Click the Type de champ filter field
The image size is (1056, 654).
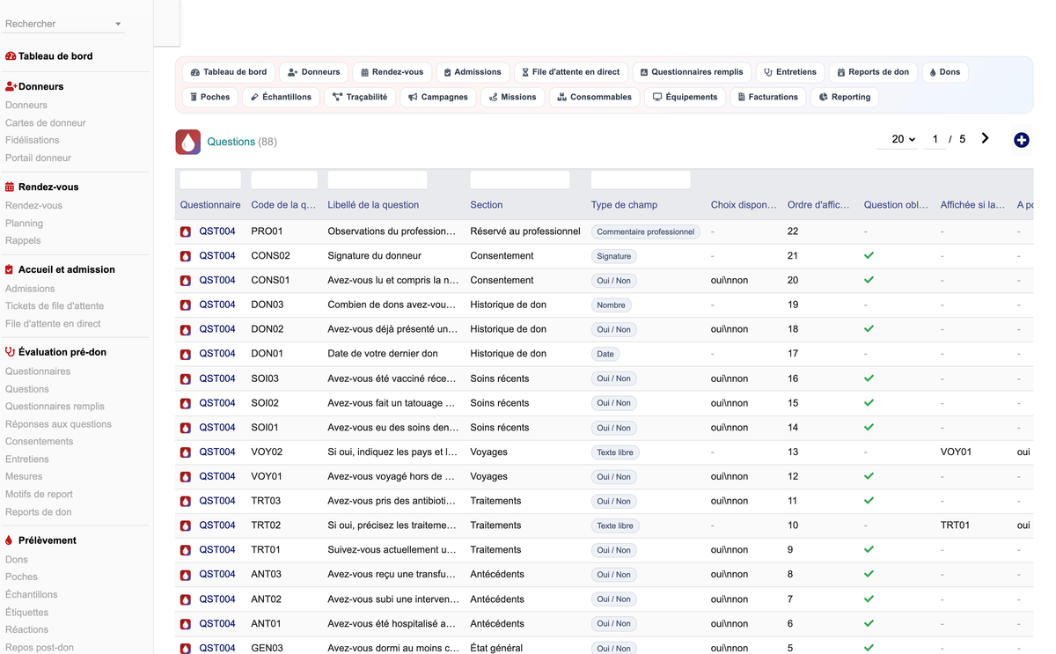(641, 180)
